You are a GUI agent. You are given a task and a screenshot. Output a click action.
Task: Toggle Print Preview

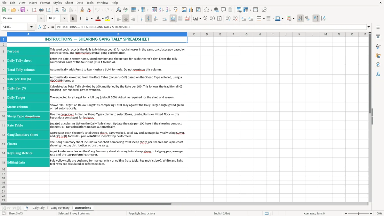48,10
